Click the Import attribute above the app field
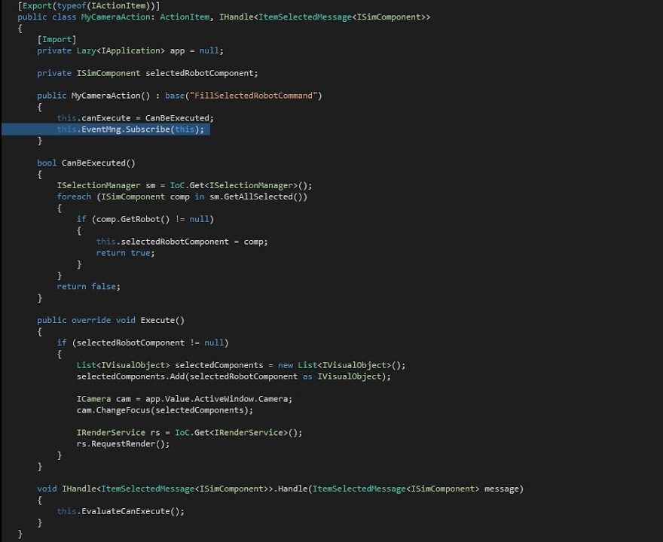The height and width of the screenshot is (542, 663). [57, 39]
